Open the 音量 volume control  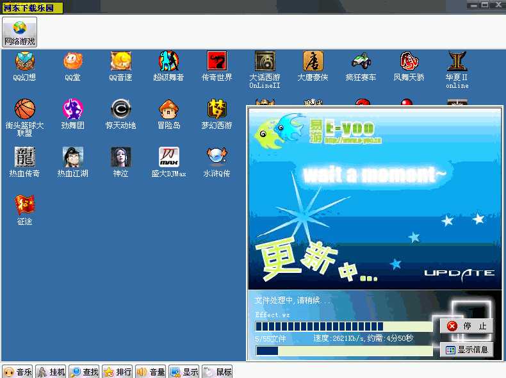(151, 372)
